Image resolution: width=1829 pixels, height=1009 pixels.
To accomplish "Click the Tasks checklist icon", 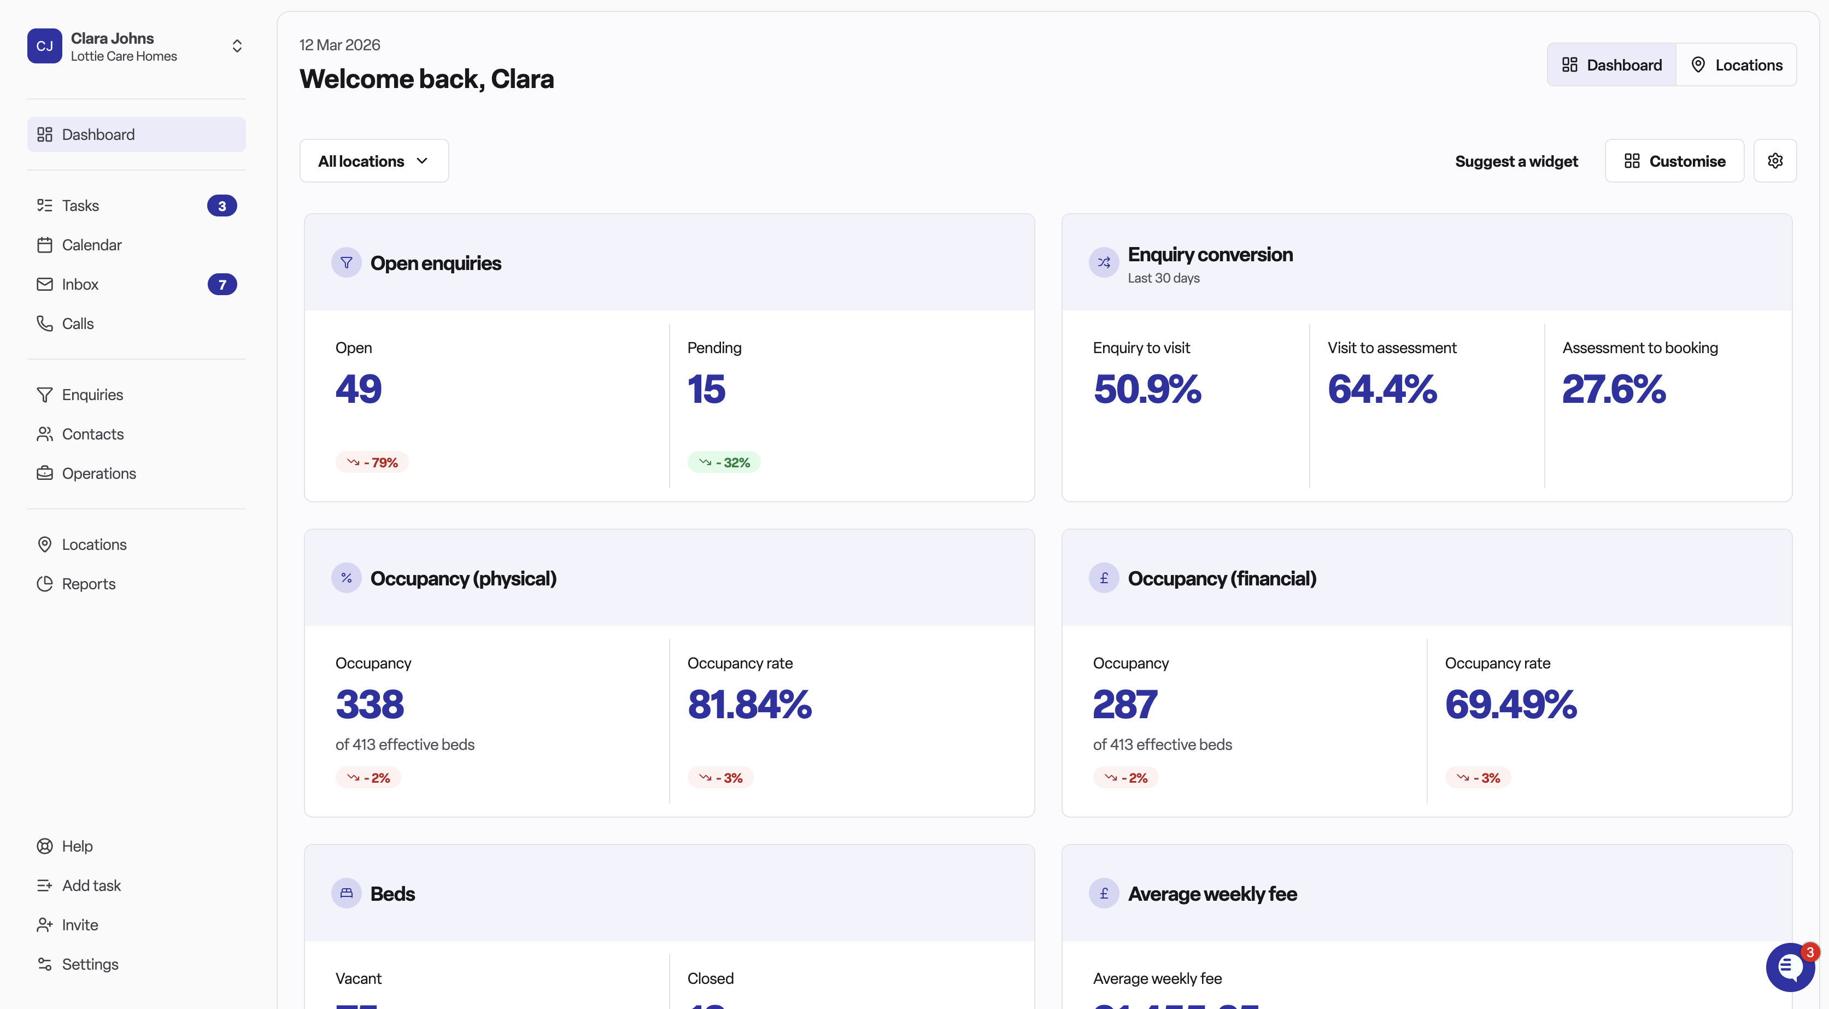I will click(45, 206).
